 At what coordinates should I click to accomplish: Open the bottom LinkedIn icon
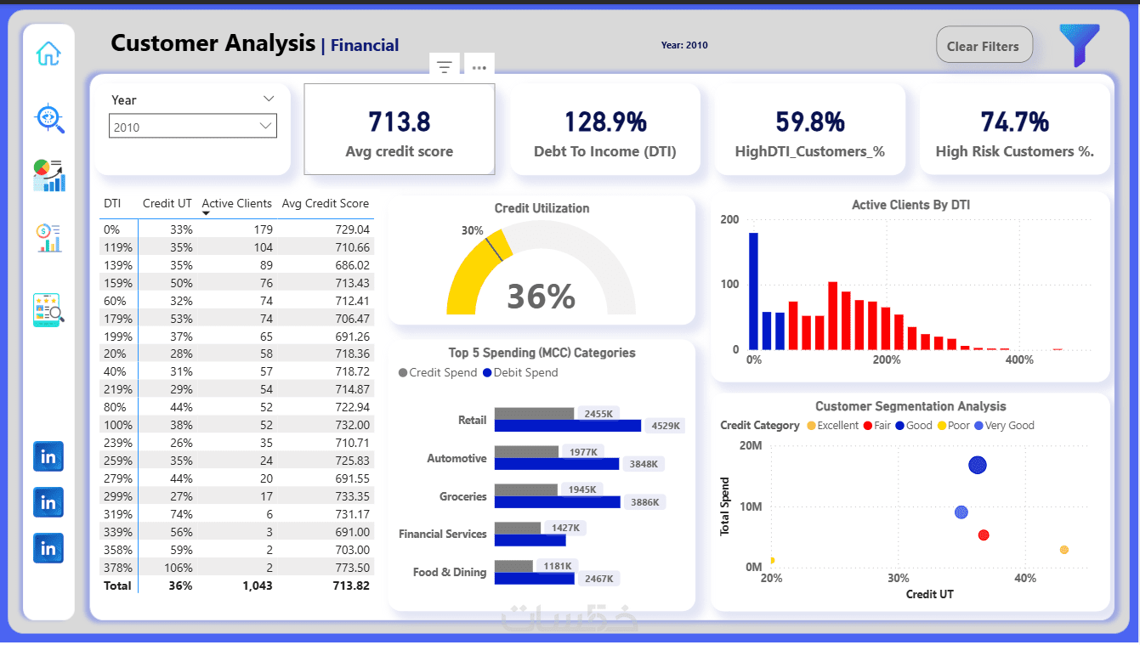(48, 548)
